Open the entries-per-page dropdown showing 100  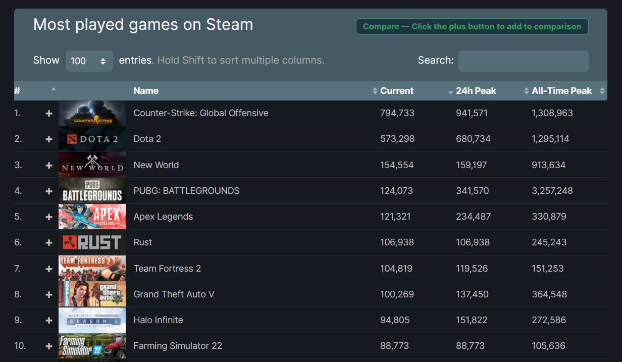[x=89, y=61]
